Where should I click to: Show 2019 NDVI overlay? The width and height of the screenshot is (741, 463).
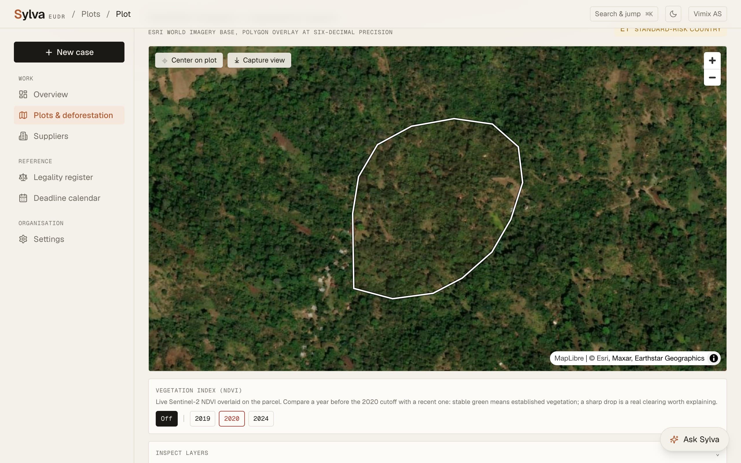pyautogui.click(x=202, y=419)
